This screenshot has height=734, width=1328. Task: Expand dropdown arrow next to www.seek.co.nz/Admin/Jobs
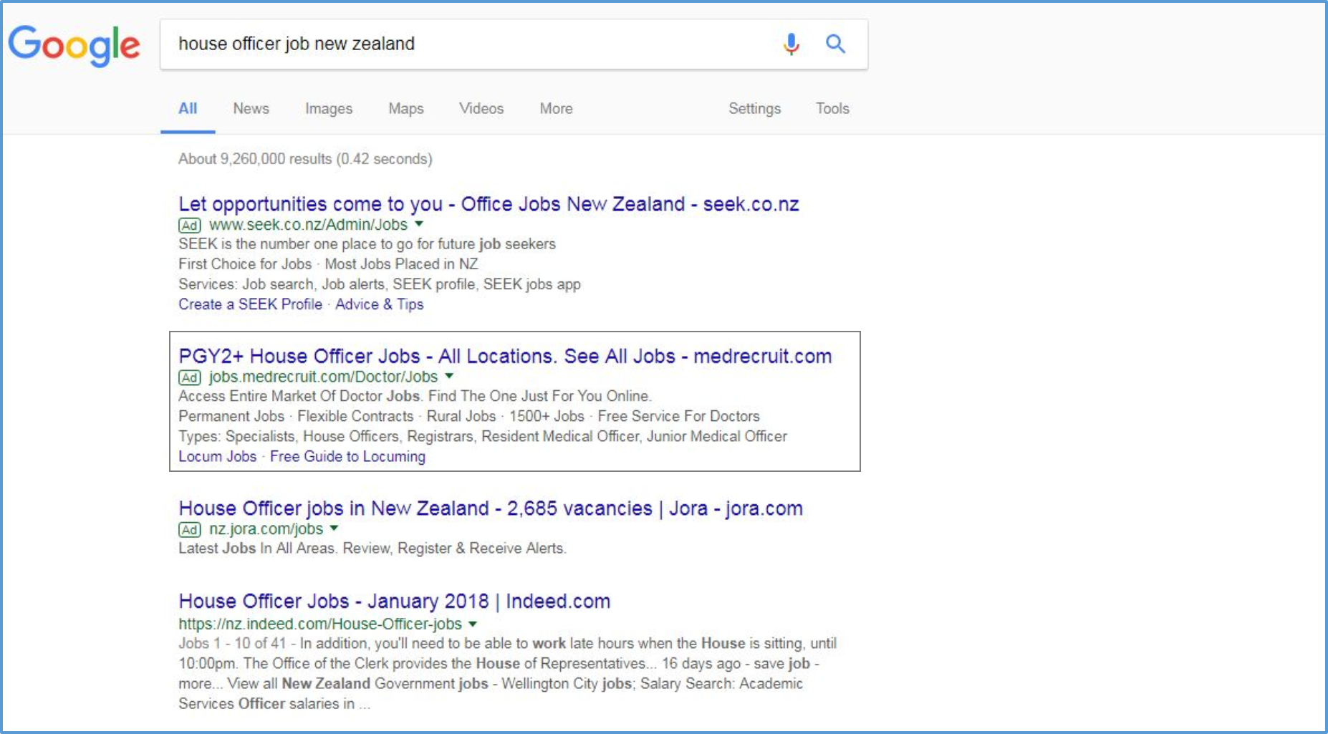pyautogui.click(x=419, y=224)
